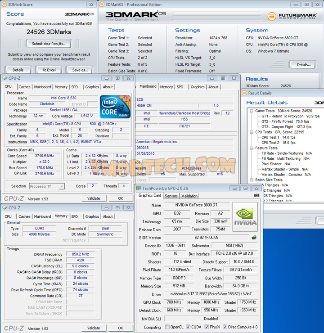Select the CPU Test 1 result row
This screenshot has height=333, width=324.
tap(279, 137)
